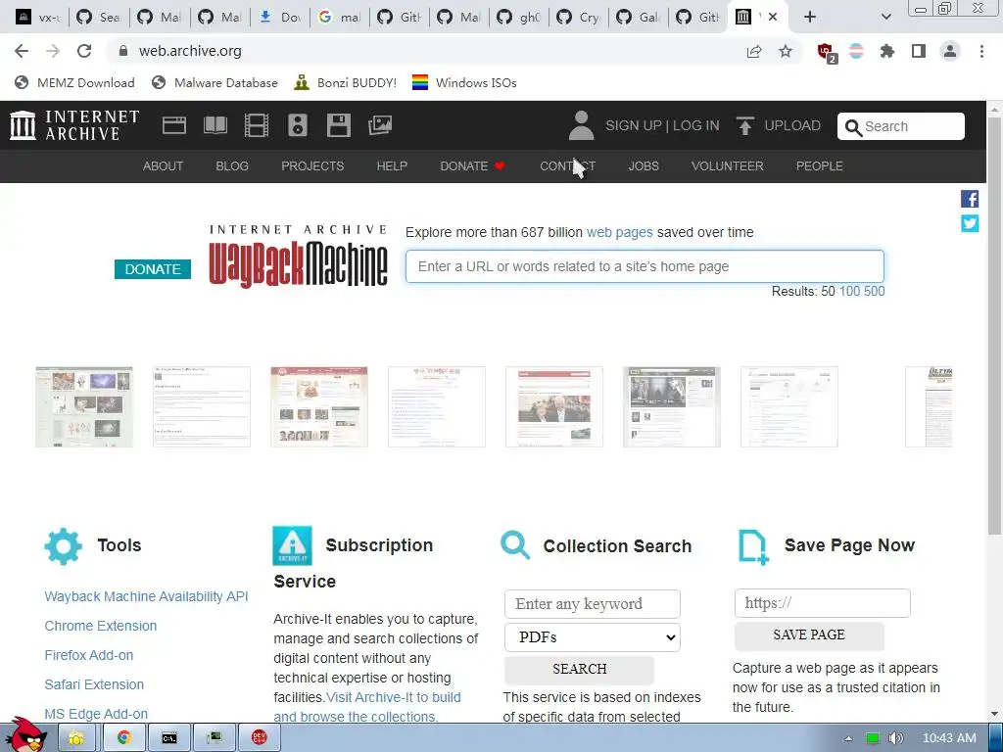Open the video film strip icon

(257, 125)
